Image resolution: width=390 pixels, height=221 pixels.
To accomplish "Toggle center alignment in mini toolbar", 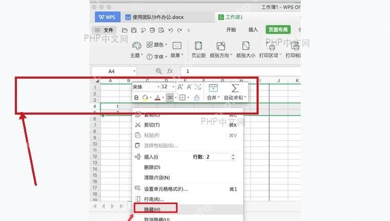I will click(x=170, y=98).
